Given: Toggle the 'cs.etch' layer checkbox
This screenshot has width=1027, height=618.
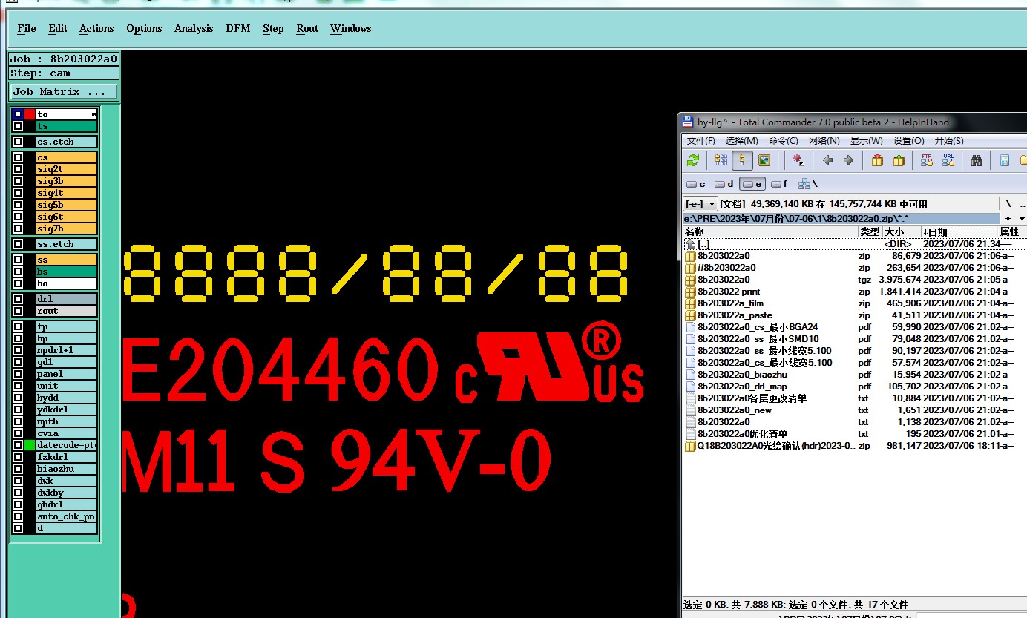Looking at the screenshot, I should [x=18, y=142].
